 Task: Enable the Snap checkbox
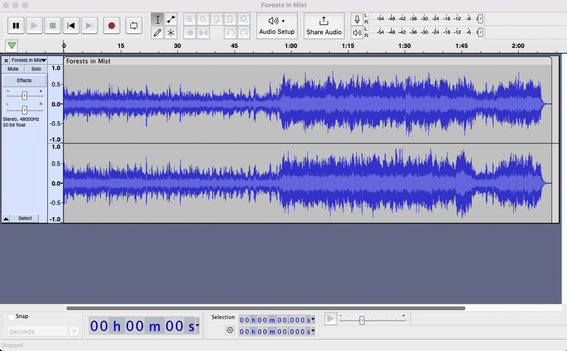click(11, 317)
